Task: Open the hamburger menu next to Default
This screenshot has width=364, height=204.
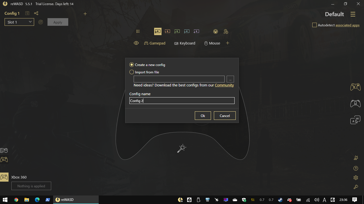Action: [353, 14]
